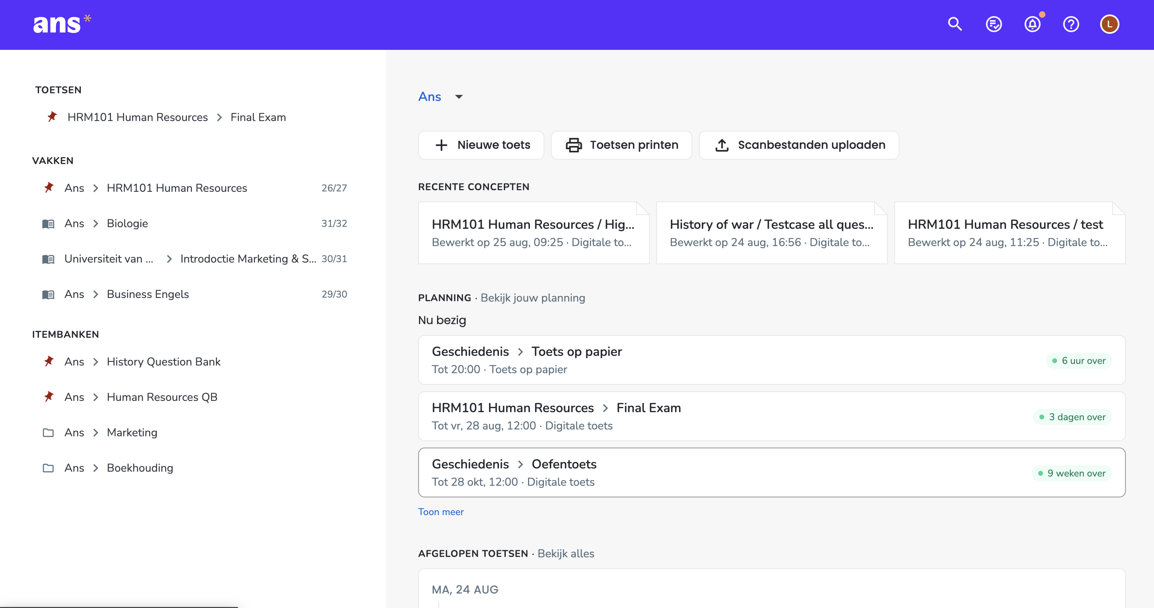Unpin Human Resources QB pin icon

coord(49,397)
